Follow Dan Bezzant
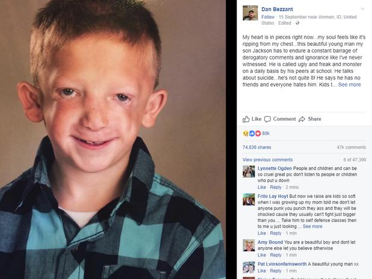 tap(268, 17)
